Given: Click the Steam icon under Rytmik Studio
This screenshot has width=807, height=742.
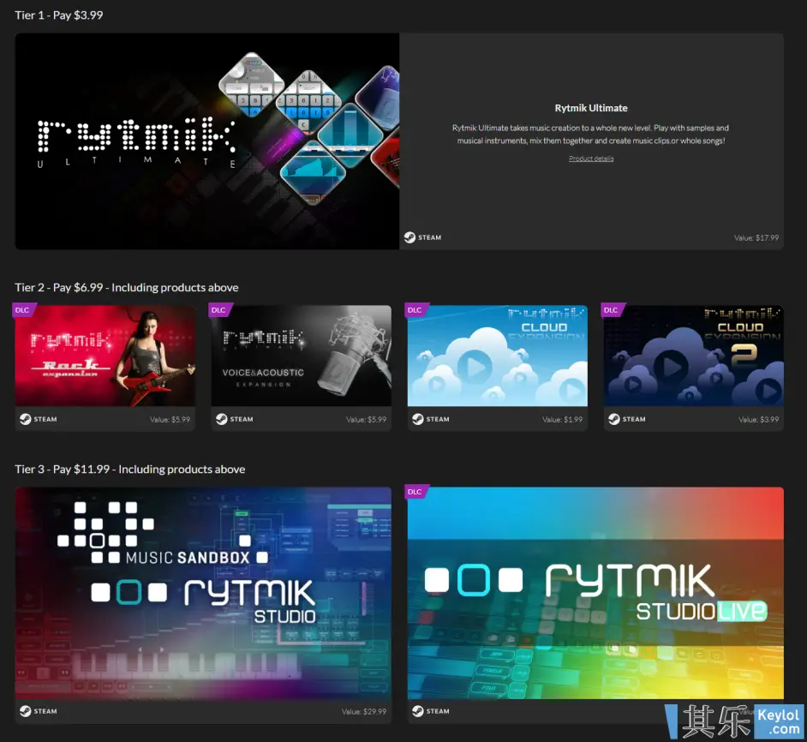Looking at the screenshot, I should pyautogui.click(x=25, y=711).
